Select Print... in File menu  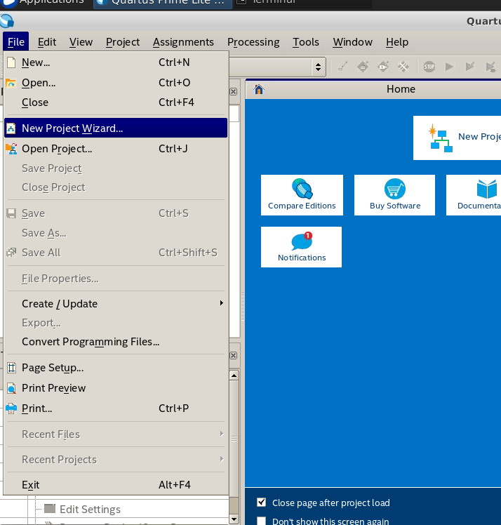pyautogui.click(x=116, y=408)
